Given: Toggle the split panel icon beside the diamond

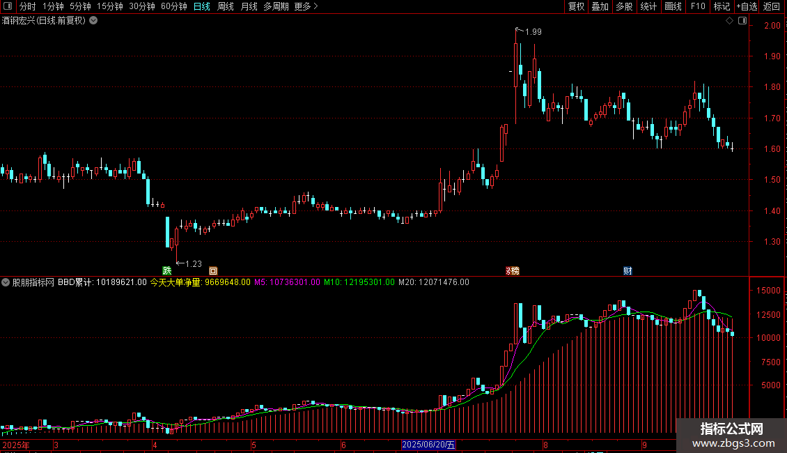Looking at the screenshot, I should [x=742, y=21].
